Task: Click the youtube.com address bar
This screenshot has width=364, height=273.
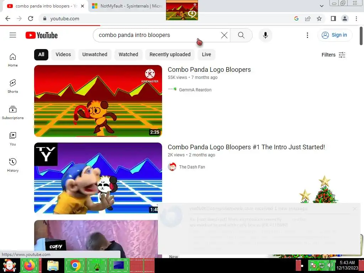Action: [65, 18]
